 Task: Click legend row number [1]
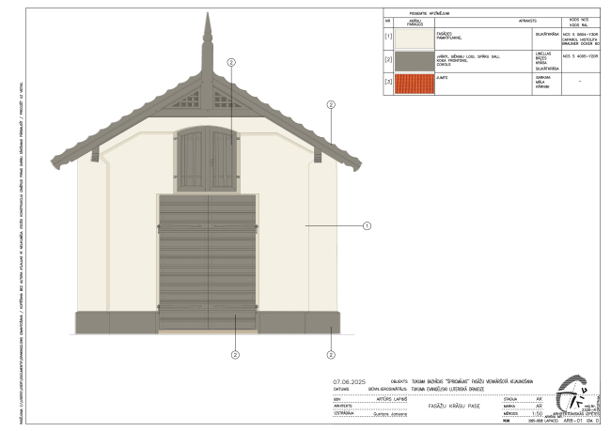coord(388,38)
